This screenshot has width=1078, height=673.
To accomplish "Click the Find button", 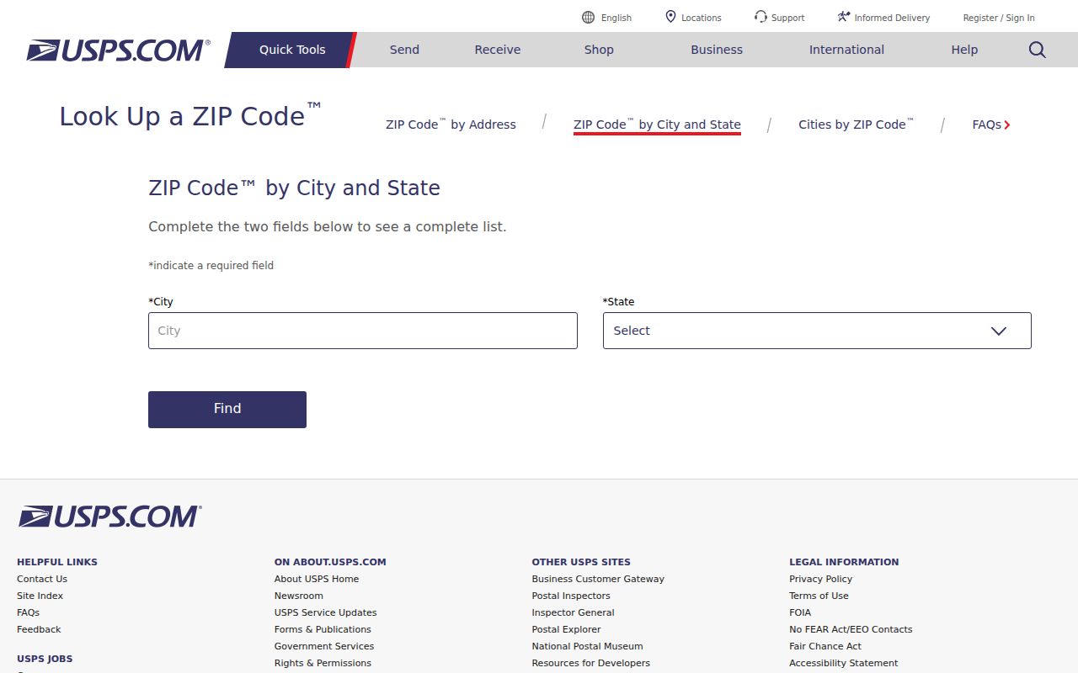I will 227,410.
